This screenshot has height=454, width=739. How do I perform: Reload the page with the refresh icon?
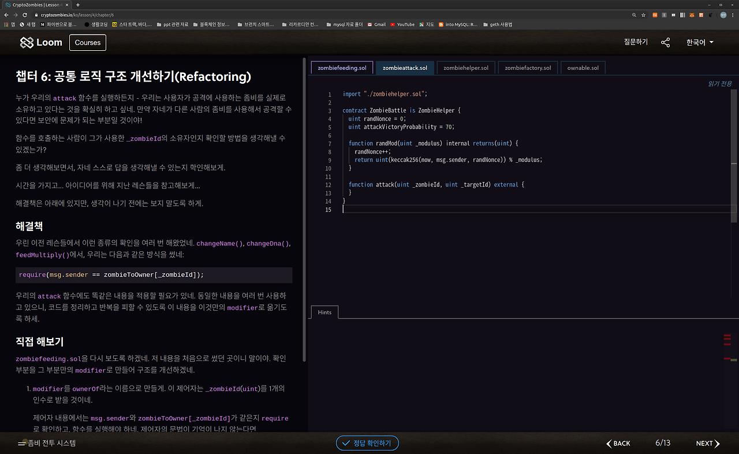tap(25, 15)
